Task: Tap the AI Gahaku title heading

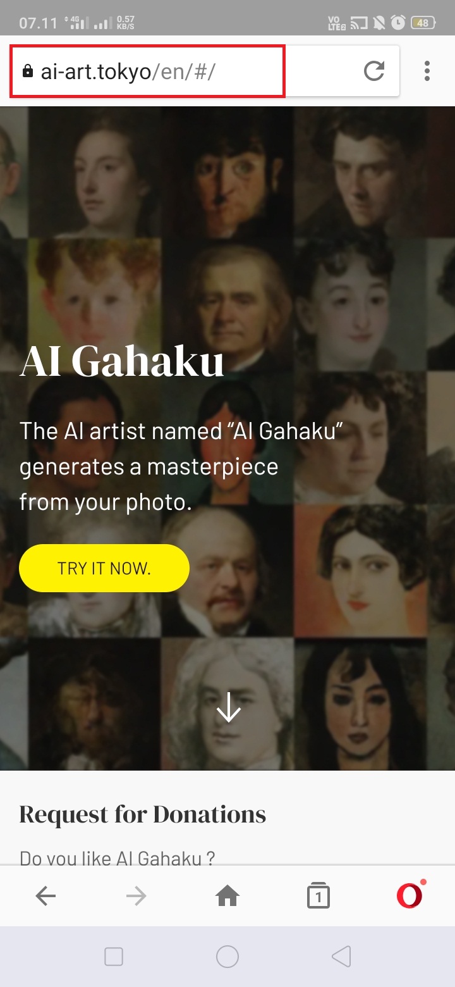Action: (122, 361)
